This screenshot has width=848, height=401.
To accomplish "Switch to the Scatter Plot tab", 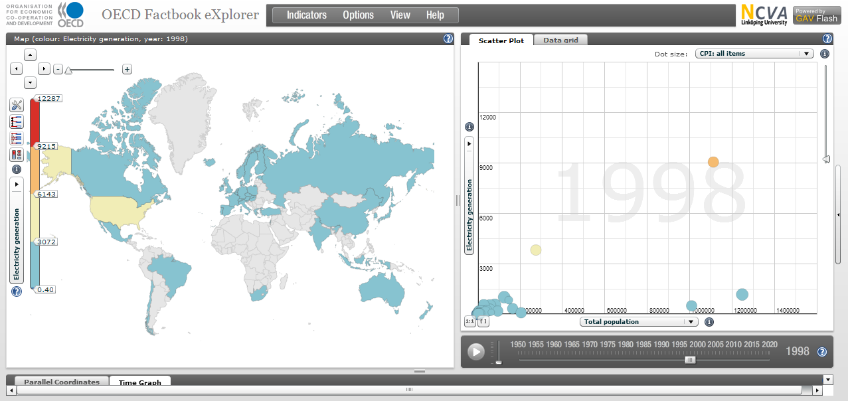I will coord(501,40).
